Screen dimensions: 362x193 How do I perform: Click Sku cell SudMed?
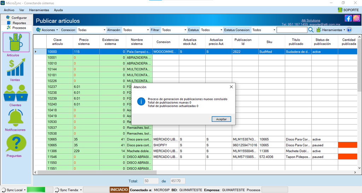pyautogui.click(x=272, y=52)
